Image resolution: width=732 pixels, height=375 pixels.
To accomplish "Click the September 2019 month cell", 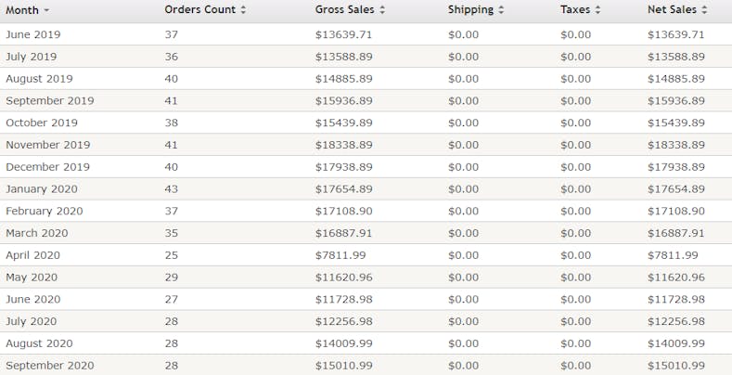I will coord(49,100).
